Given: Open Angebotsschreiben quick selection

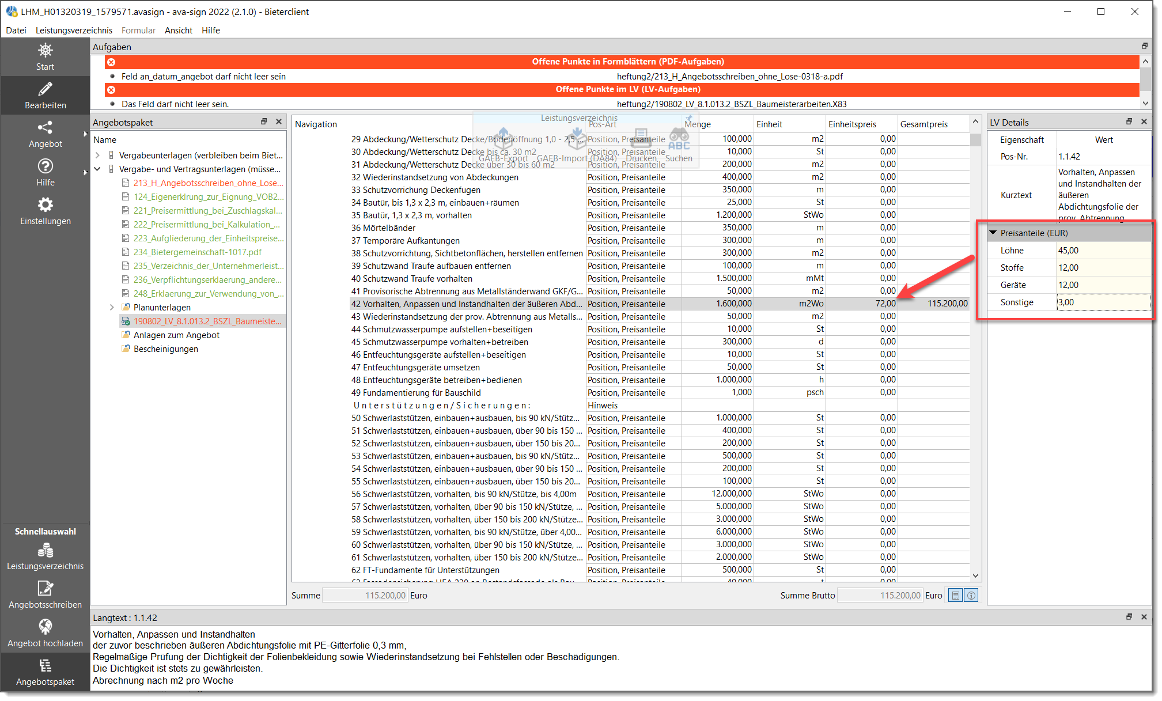Looking at the screenshot, I should [45, 595].
